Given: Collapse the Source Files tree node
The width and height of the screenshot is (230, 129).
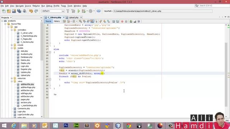Looking at the screenshot, I should 5,24.
